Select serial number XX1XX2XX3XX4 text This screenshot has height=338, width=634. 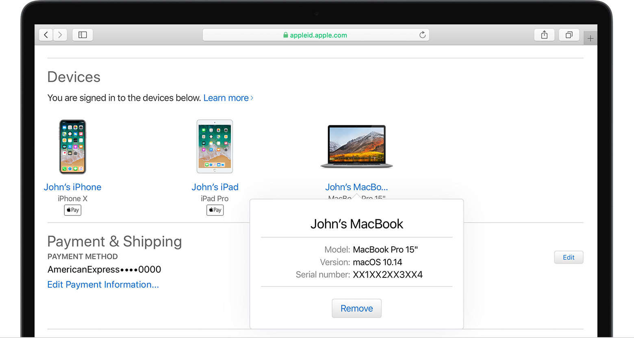click(x=388, y=275)
